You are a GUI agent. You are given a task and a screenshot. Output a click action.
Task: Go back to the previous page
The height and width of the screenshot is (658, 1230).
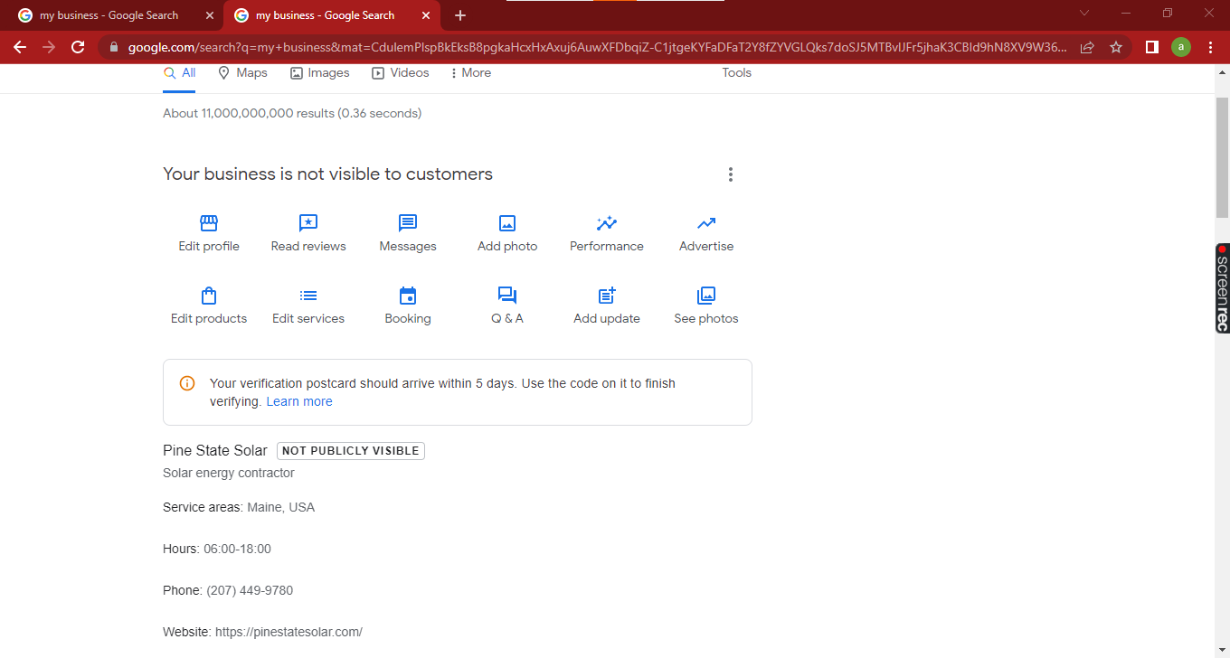coord(20,47)
